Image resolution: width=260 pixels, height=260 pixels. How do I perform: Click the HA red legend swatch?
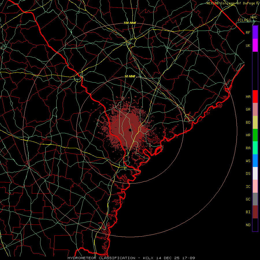[255, 96]
